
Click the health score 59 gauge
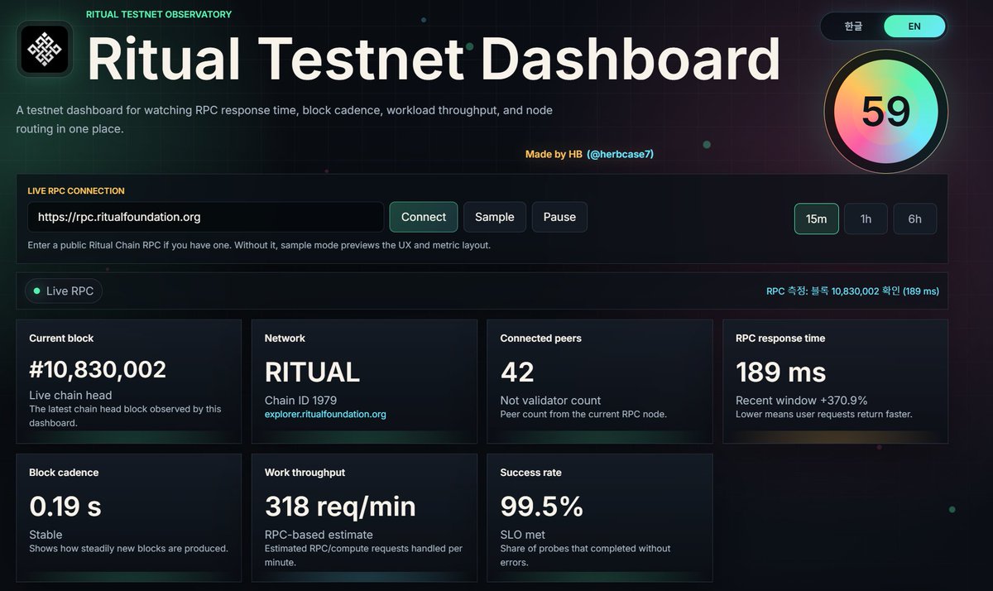click(886, 112)
